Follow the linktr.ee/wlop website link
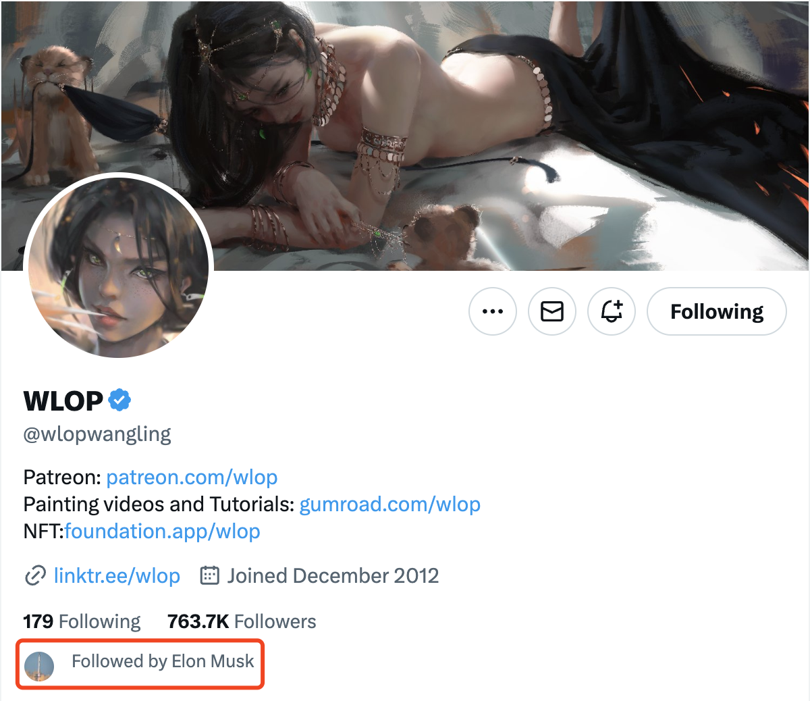The image size is (810, 701). pyautogui.click(x=117, y=576)
